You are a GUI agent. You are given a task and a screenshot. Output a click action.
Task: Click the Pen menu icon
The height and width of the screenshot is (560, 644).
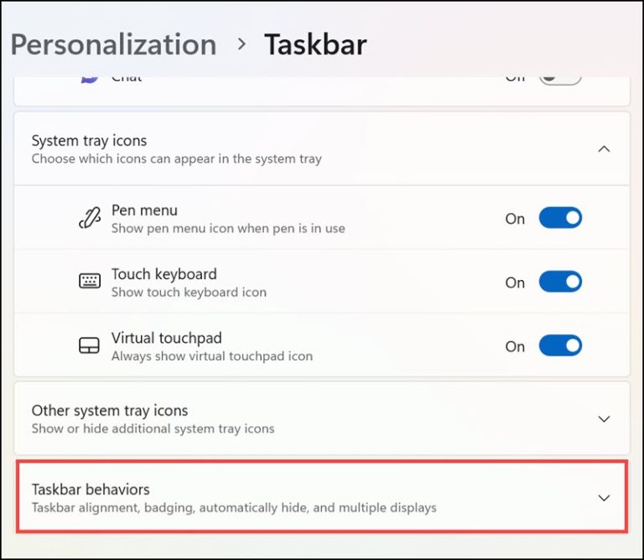pos(90,218)
